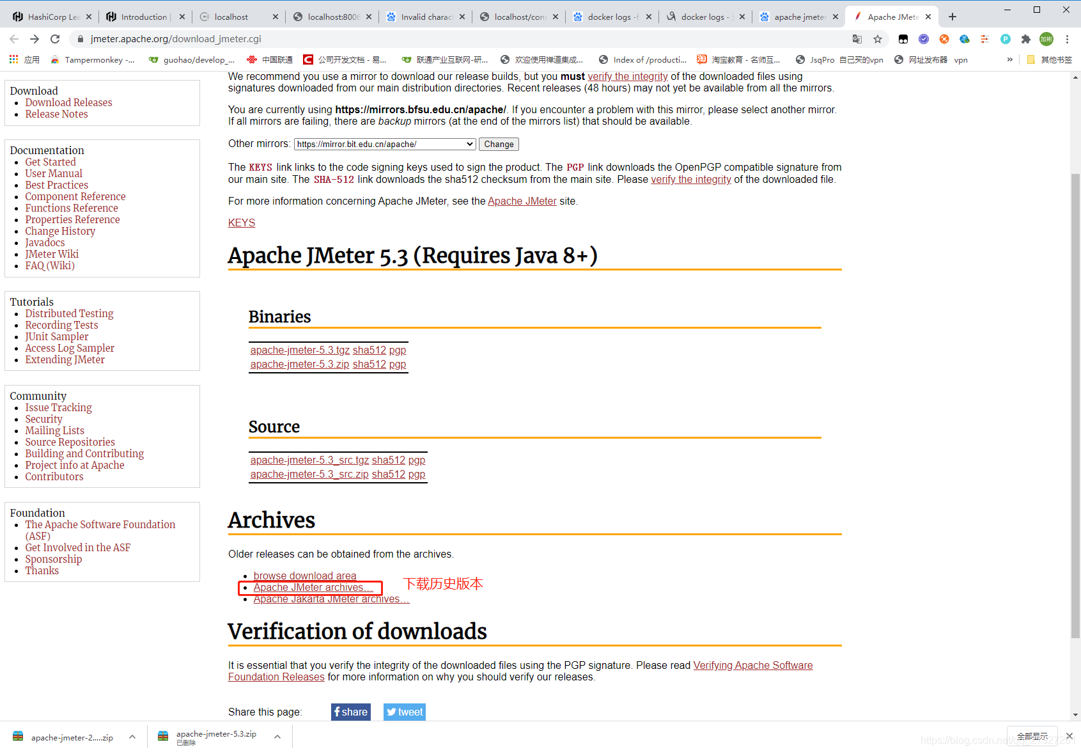Expand options for apache-jmeter-2 zip download
Viewport: 1081px width, 752px height.
132,737
